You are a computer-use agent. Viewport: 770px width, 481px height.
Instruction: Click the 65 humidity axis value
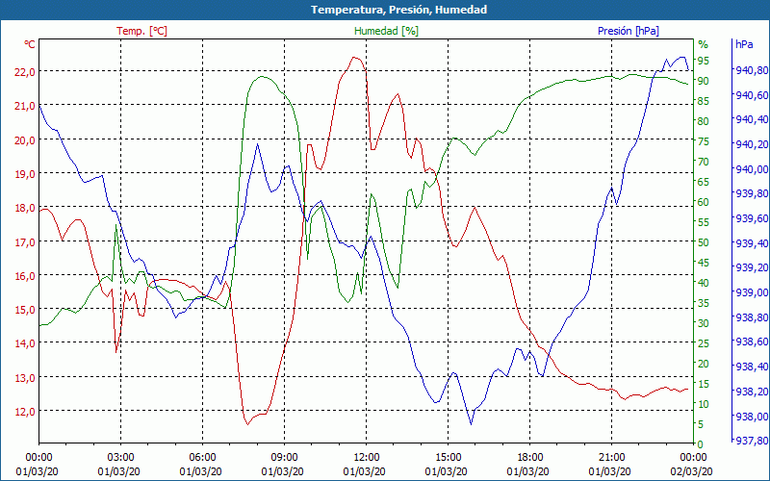tap(704, 182)
